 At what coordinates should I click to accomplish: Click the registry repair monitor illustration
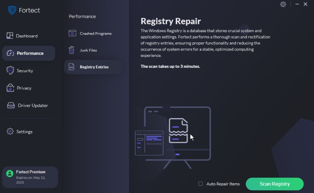173,137
